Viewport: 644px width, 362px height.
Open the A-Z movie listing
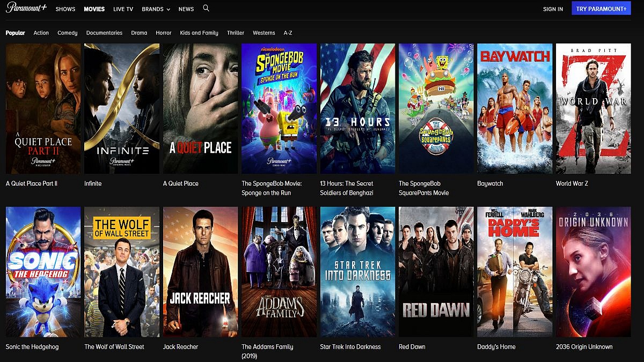(287, 33)
